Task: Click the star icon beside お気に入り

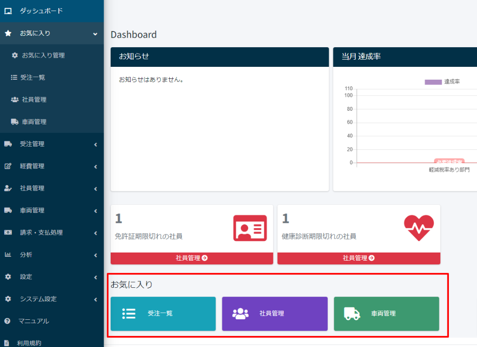Action: [x=8, y=33]
